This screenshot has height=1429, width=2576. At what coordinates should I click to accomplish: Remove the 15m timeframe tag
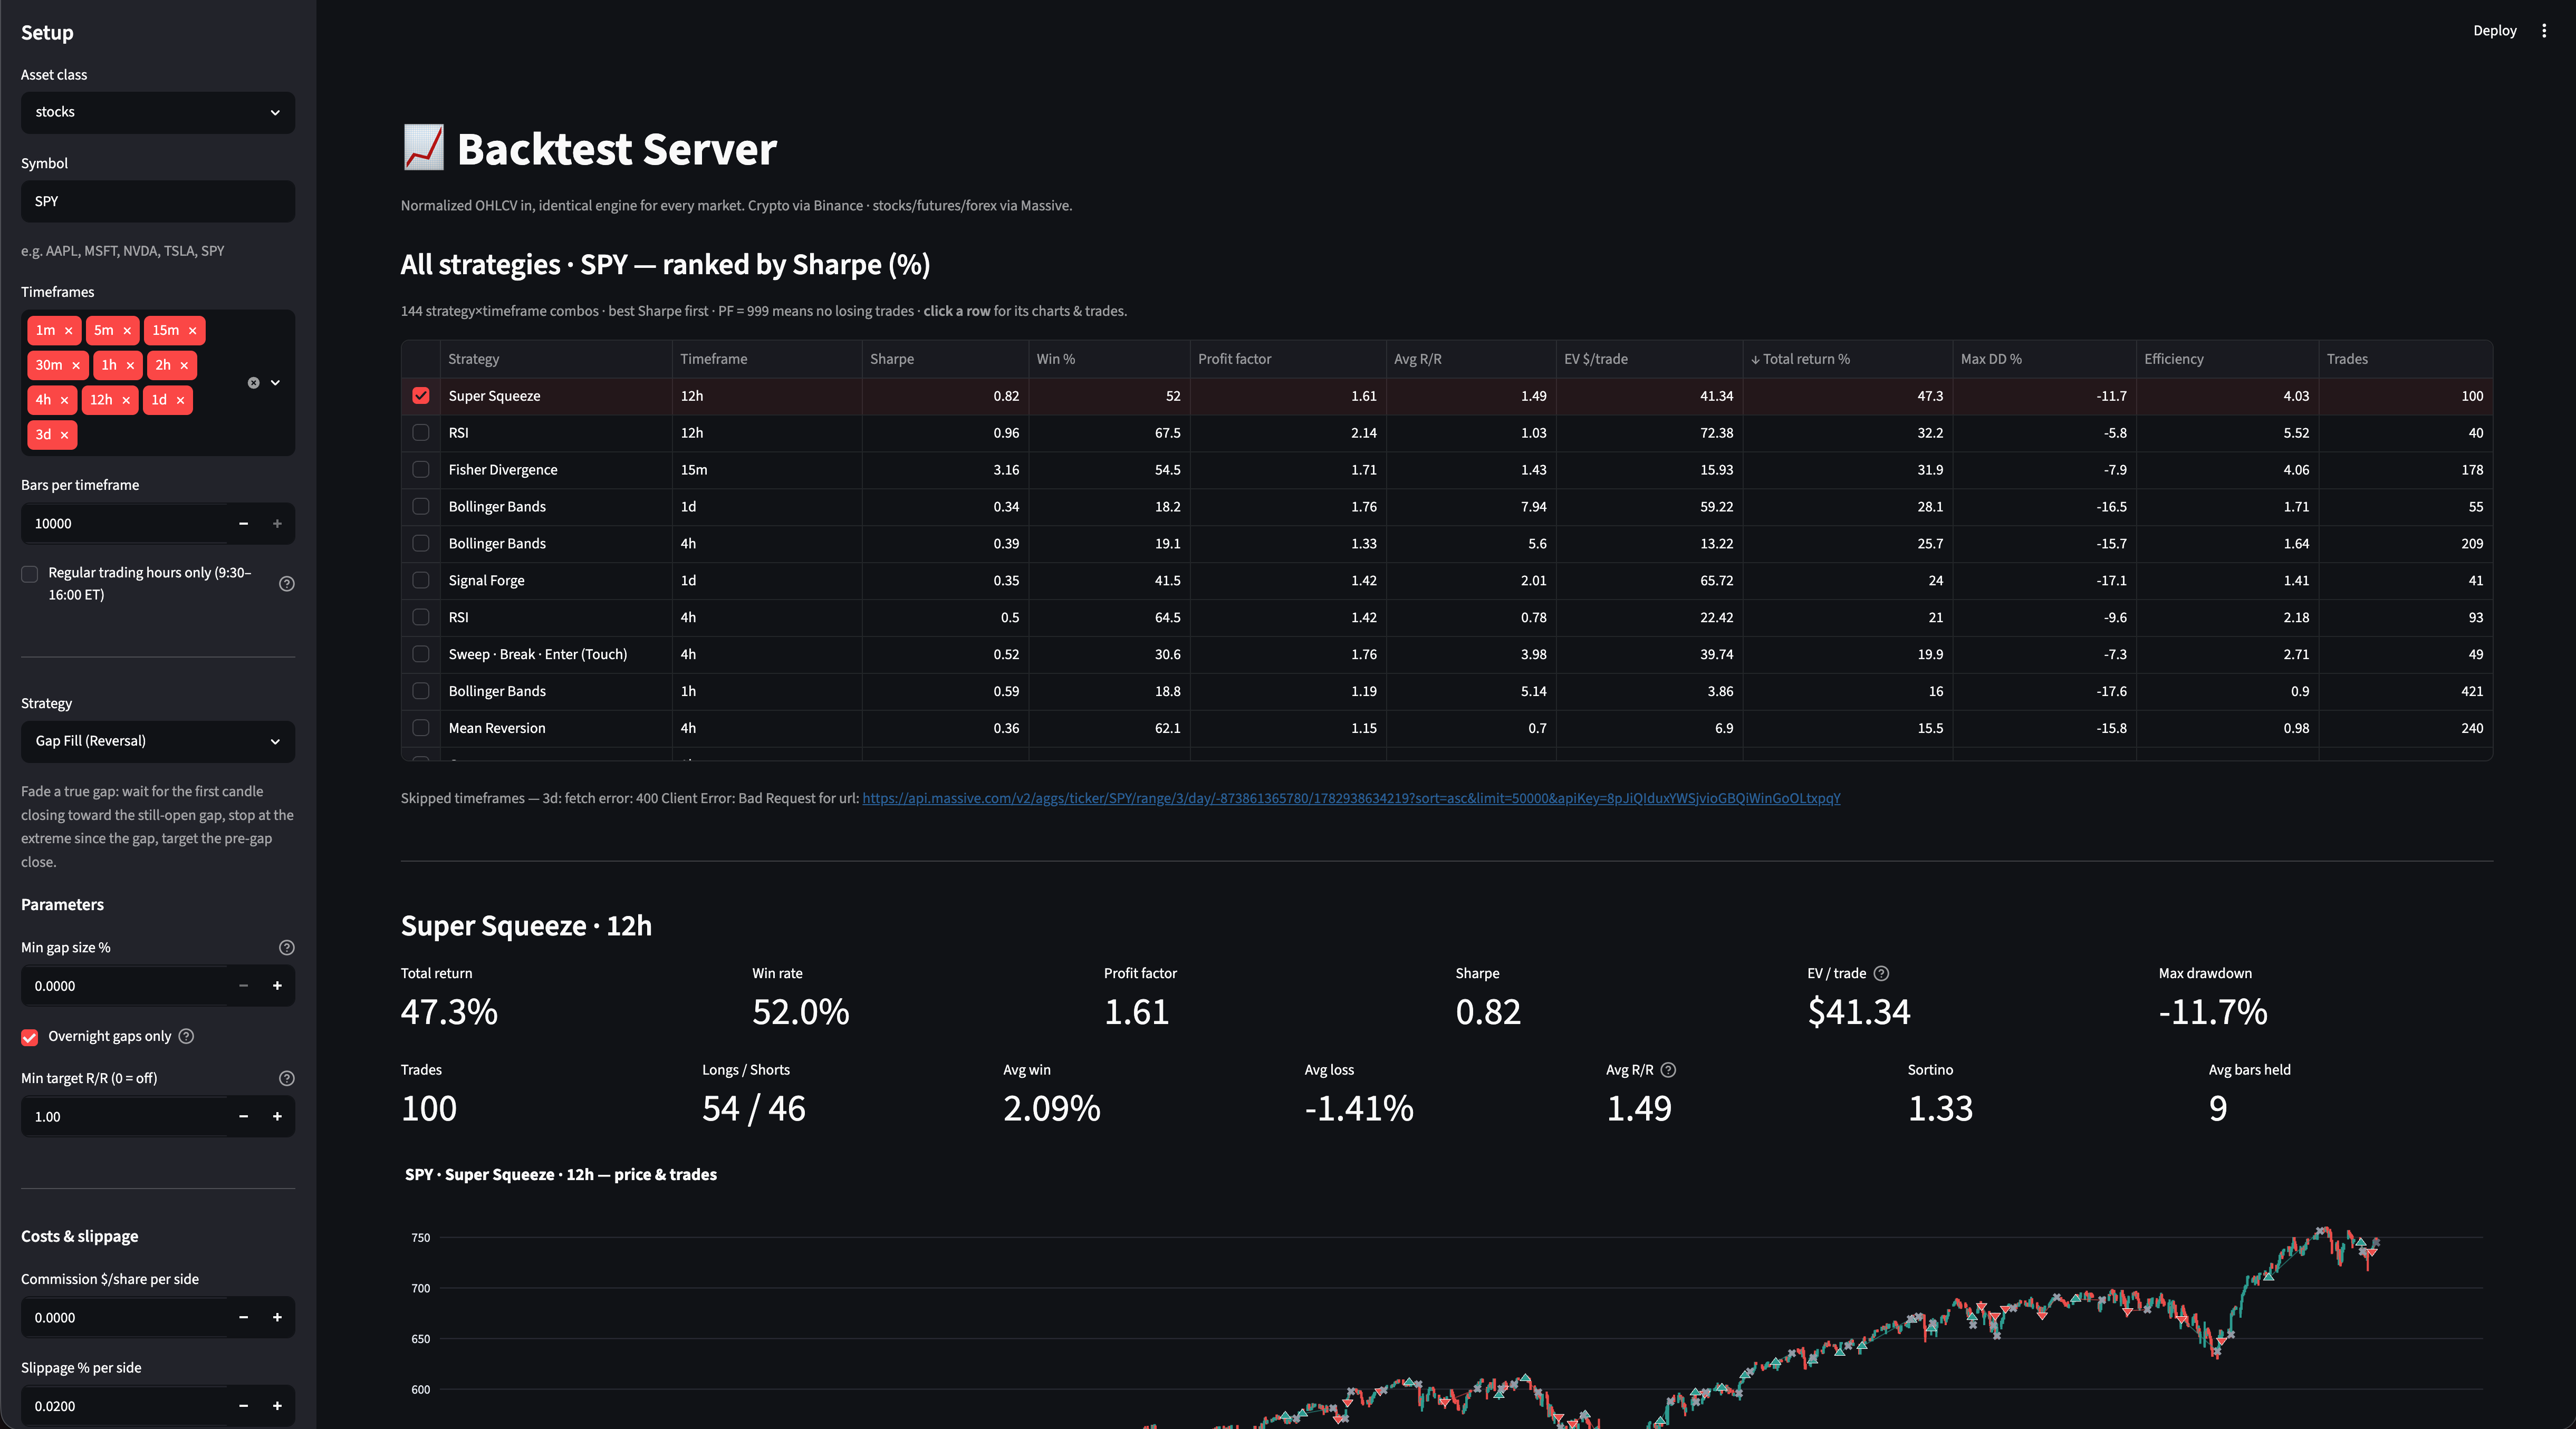point(192,330)
